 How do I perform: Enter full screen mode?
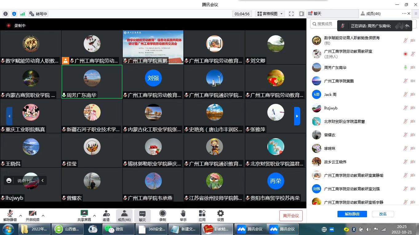coord(291,14)
